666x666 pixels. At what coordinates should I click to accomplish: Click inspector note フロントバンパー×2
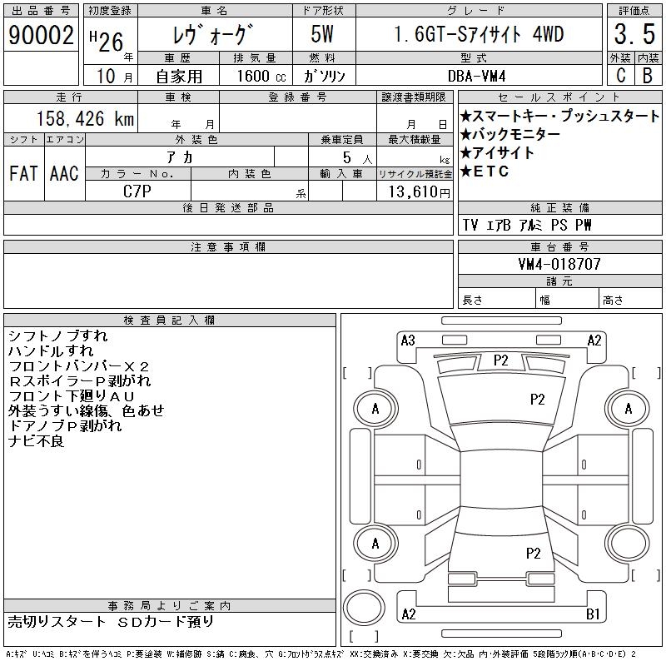(x=78, y=365)
